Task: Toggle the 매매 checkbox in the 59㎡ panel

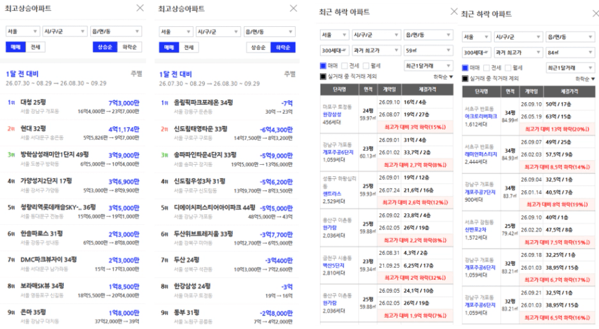Action: [x=323, y=66]
